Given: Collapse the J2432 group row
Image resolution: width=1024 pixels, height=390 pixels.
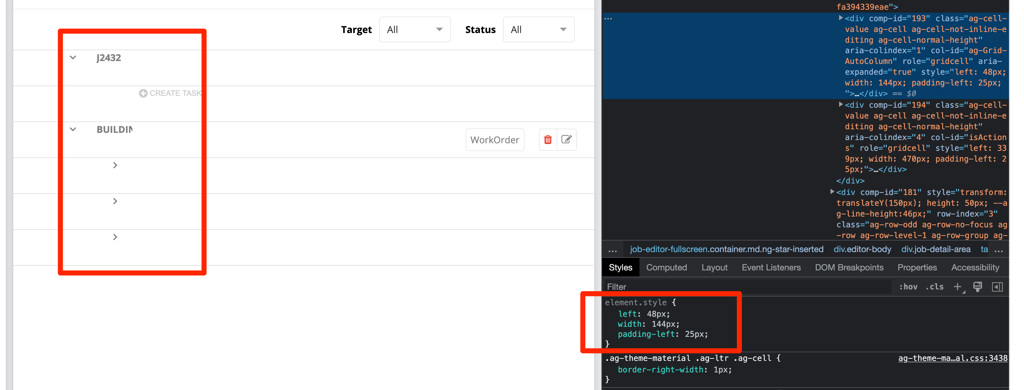Looking at the screenshot, I should click(73, 58).
